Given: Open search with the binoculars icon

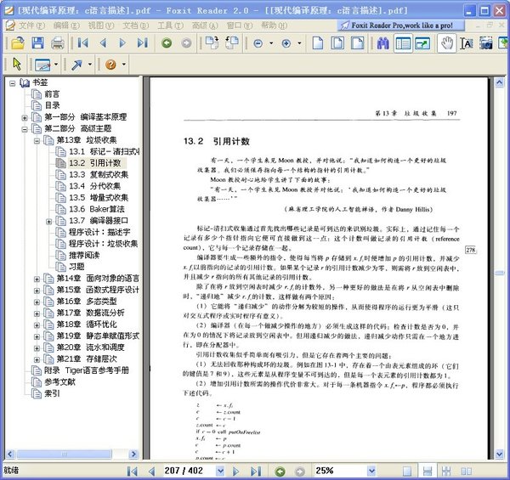Looking at the screenshot, I should pos(382,43).
